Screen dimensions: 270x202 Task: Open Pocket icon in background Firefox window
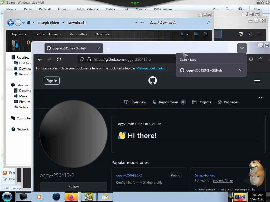[x=241, y=34]
